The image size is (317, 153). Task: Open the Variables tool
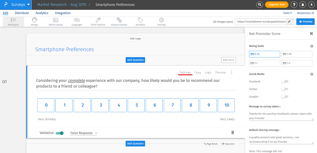(140, 21)
